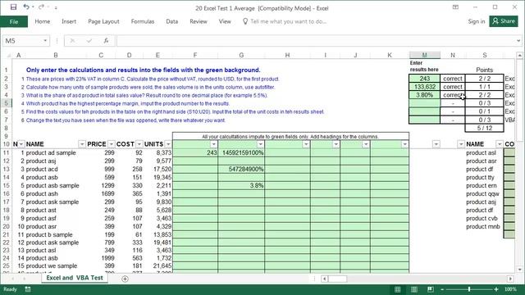Viewport: 525px width, 295px height.
Task: Click the Share button
Action: tap(504, 21)
